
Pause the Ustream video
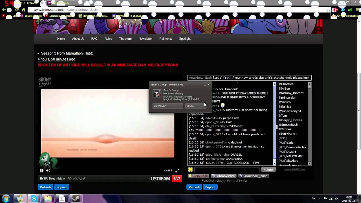point(42,170)
